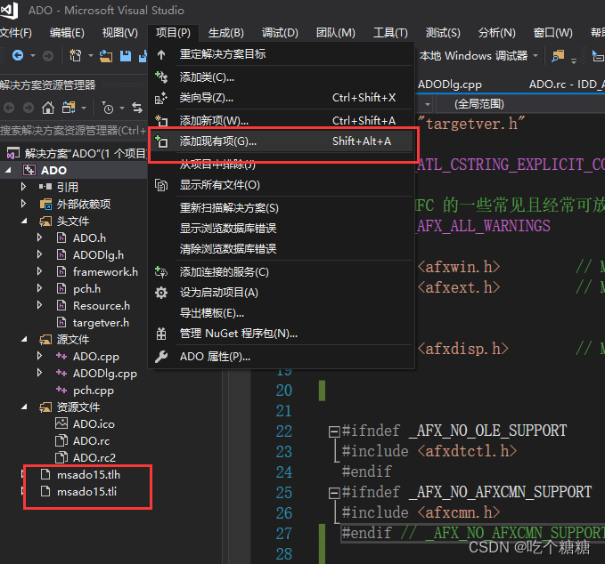Image resolution: width=605 pixels, height=564 pixels.
Task: Select msado15.tlh in the tree
Action: 88,475
